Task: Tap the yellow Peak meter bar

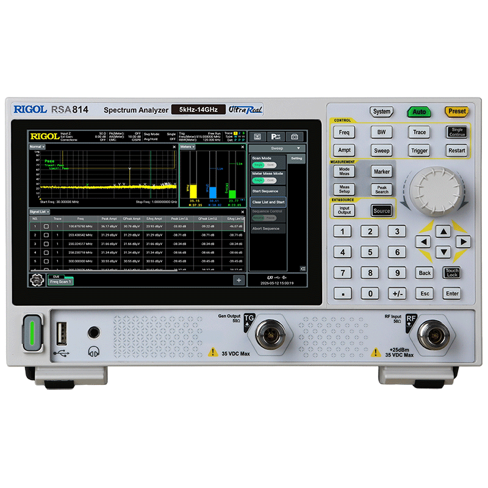Action: [193, 192]
